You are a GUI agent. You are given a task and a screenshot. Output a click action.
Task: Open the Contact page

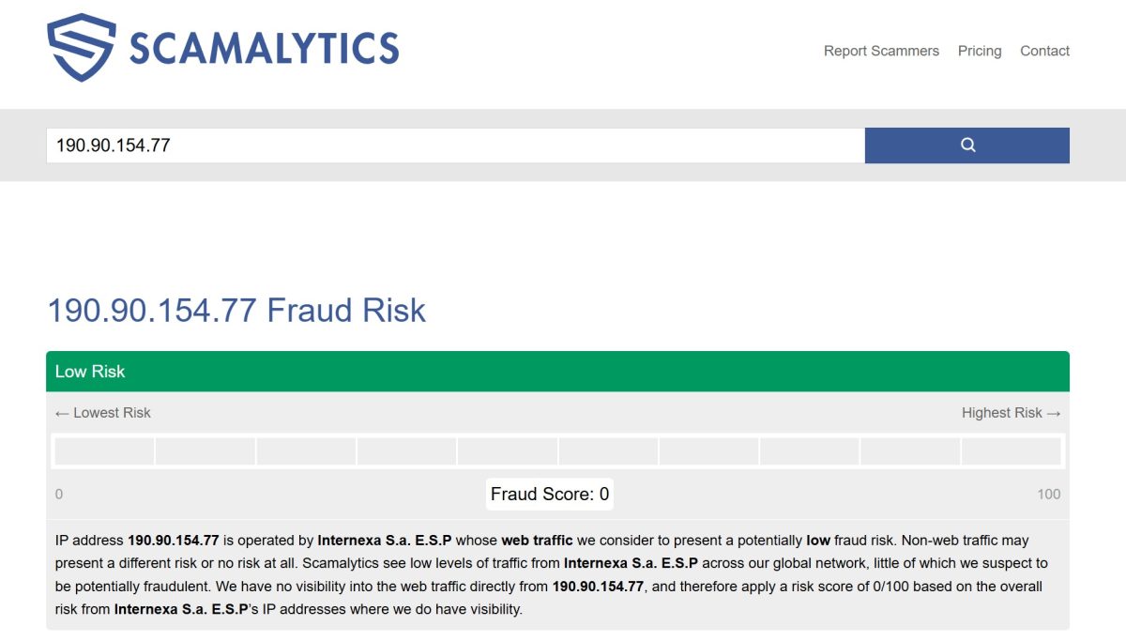(x=1044, y=51)
